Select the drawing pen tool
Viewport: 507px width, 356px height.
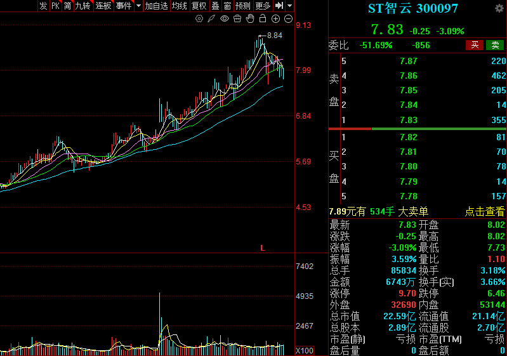point(212,19)
